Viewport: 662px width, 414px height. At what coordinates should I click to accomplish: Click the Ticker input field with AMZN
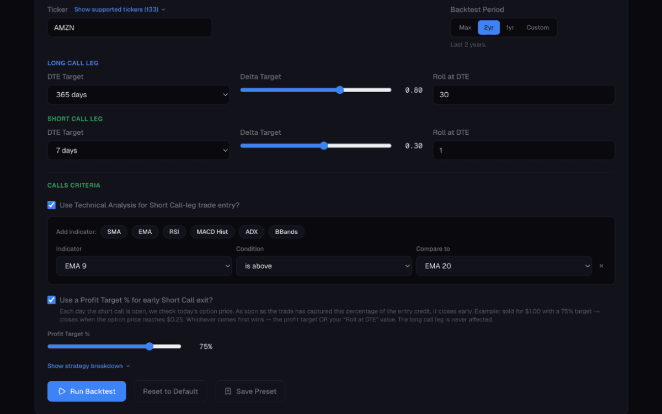[130, 28]
